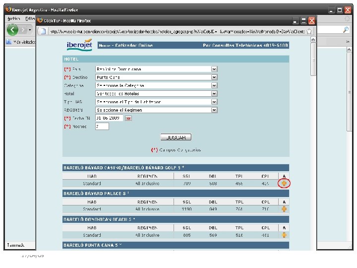
Task: Click the bookmarks toolbar overflow chevron in the rear window
Action: (348, 42)
